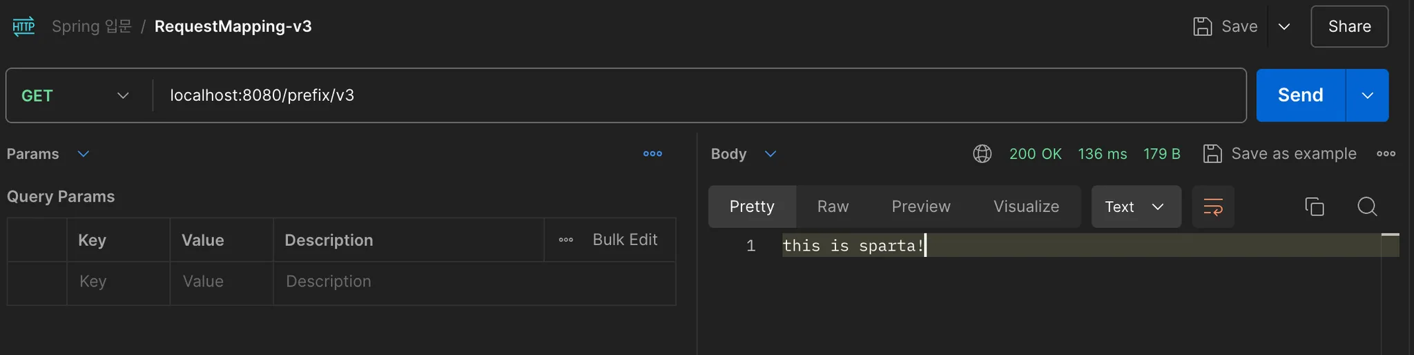The height and width of the screenshot is (355, 1414).
Task: Click the HTTP request type icon
Action: (x=23, y=26)
